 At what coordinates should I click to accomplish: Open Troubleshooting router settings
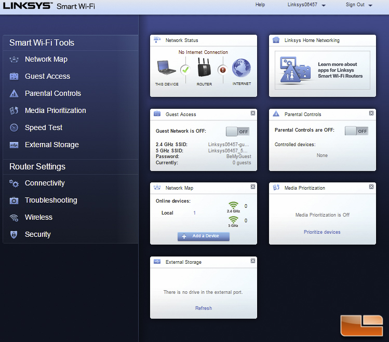pos(51,200)
